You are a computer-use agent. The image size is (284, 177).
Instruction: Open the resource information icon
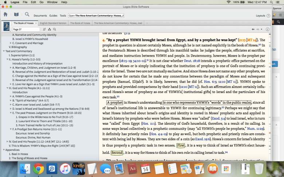[x=268, y=29]
